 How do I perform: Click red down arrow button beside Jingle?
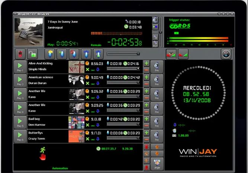coord(146,167)
